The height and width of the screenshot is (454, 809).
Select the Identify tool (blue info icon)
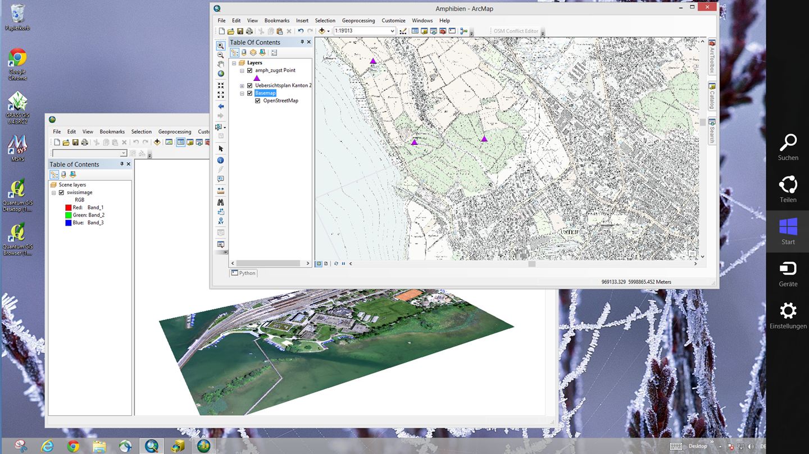pos(221,160)
